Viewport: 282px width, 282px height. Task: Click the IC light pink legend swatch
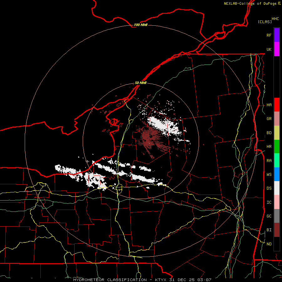[277, 202]
